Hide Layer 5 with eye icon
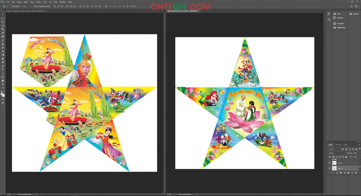 pyautogui.click(x=330, y=163)
